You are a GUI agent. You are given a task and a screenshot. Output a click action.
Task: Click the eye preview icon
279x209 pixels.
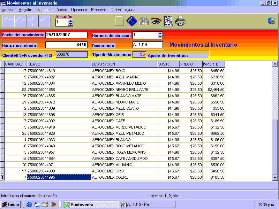tap(156, 21)
